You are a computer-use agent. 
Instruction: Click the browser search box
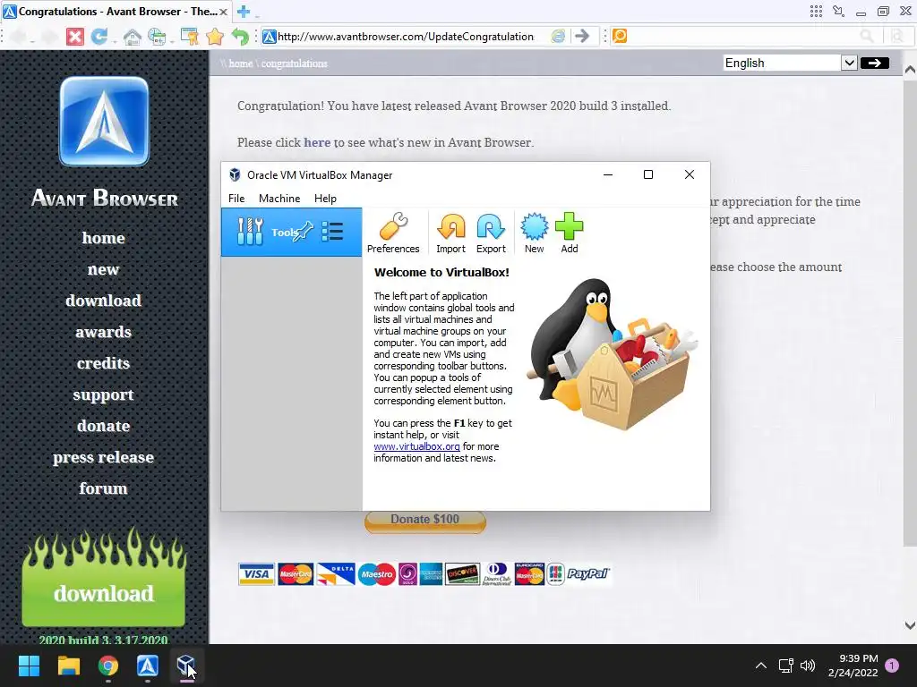click(x=742, y=36)
